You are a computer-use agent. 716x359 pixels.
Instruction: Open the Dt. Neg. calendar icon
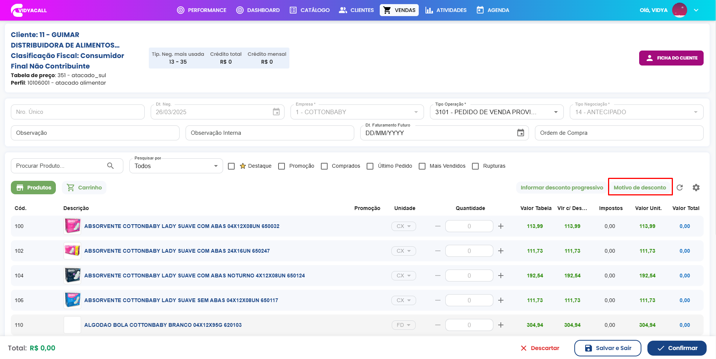point(276,112)
